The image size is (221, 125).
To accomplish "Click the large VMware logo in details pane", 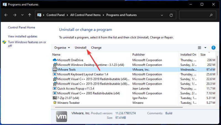I will pyautogui.click(x=61, y=116).
